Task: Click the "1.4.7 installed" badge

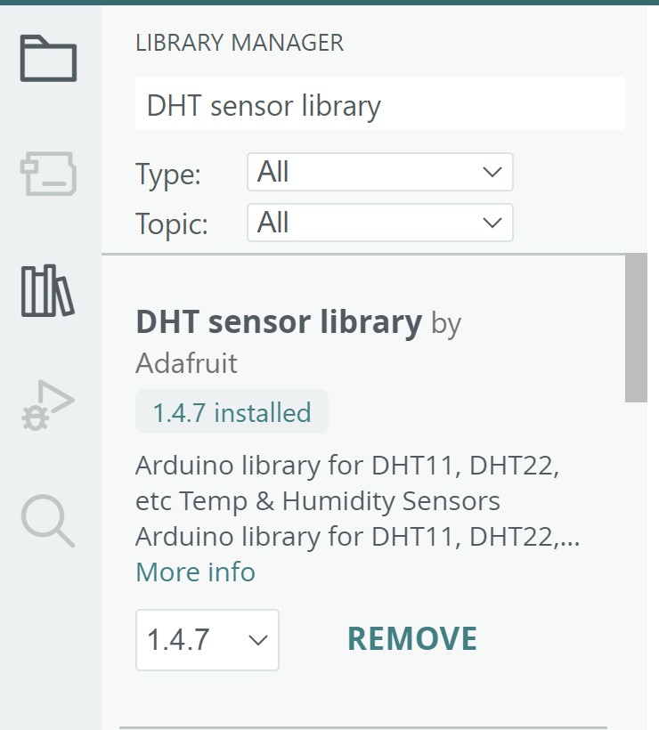Action: click(232, 412)
